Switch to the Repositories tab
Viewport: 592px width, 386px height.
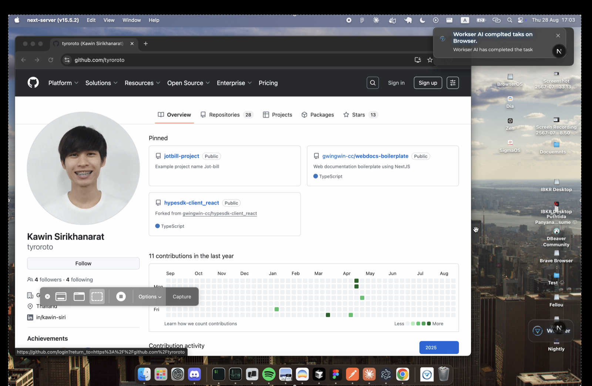click(226, 115)
